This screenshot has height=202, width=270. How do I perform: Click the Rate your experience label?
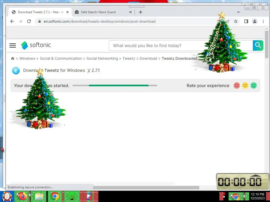(208, 85)
